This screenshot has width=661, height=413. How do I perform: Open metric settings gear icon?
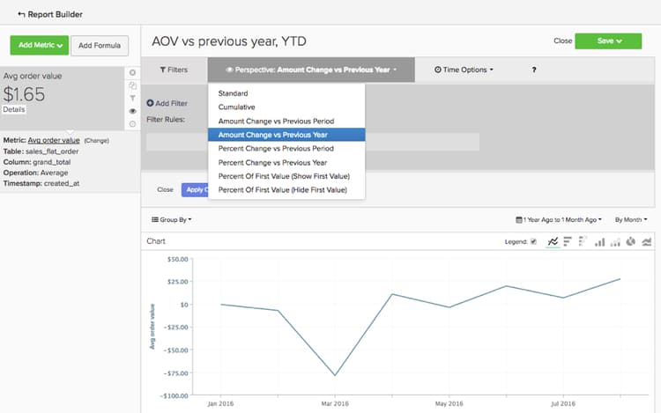click(x=133, y=72)
